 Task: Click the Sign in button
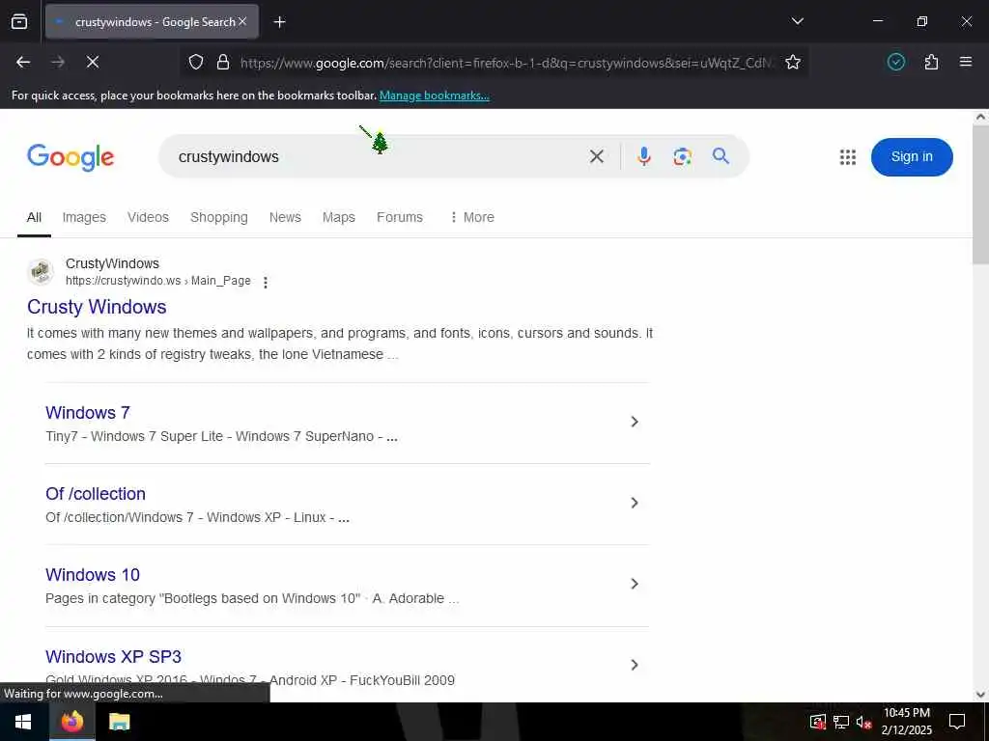tap(912, 157)
